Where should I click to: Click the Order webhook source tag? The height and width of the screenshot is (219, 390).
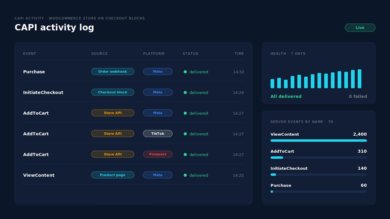(x=113, y=71)
